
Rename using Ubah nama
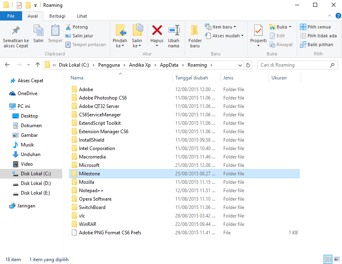(174, 36)
